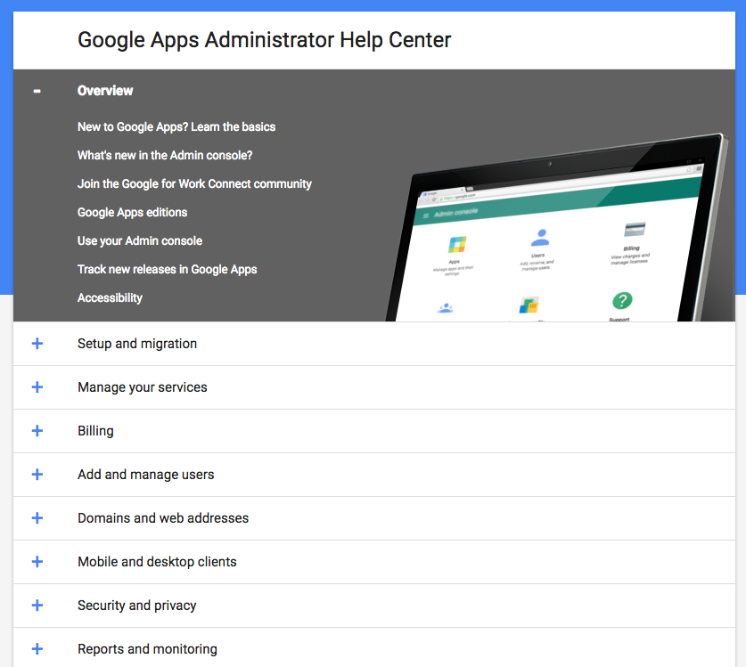Click the laptop Admin console illustration
The image size is (746, 667).
[x=557, y=227]
